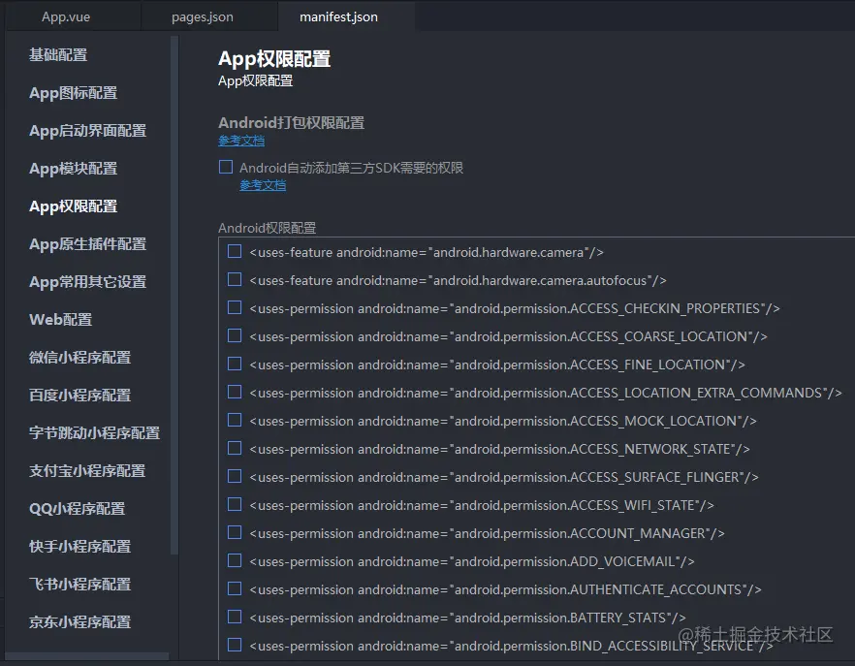The image size is (855, 666).
Task: Open App常用其它设置 section
Action: coord(88,281)
